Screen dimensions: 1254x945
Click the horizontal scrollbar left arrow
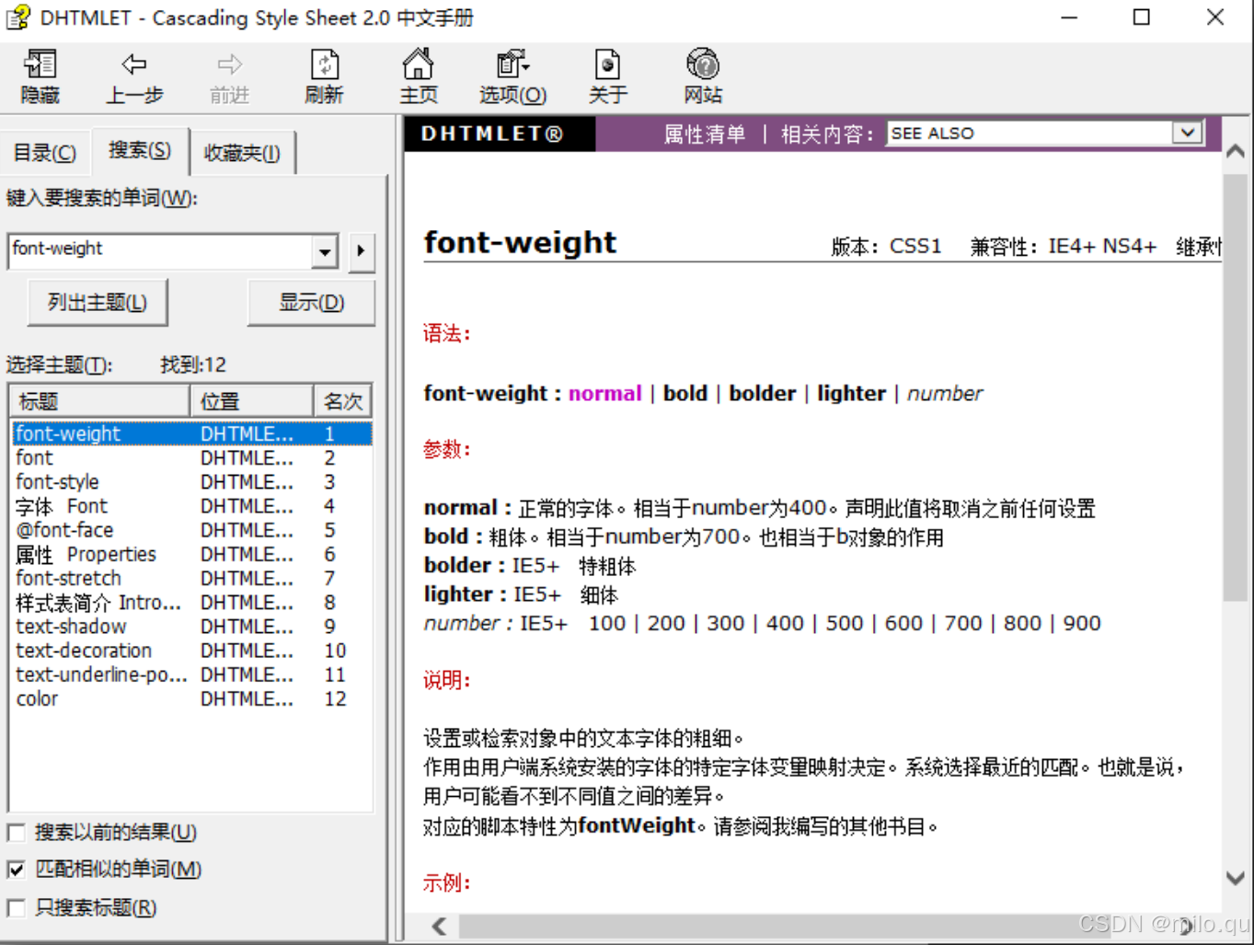coord(439,927)
